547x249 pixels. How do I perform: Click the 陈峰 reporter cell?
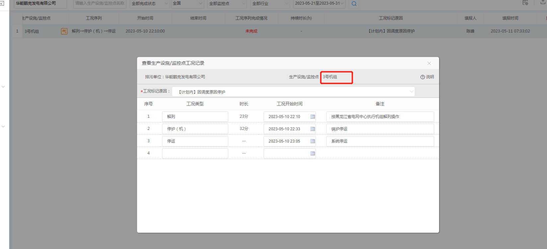pyautogui.click(x=471, y=31)
